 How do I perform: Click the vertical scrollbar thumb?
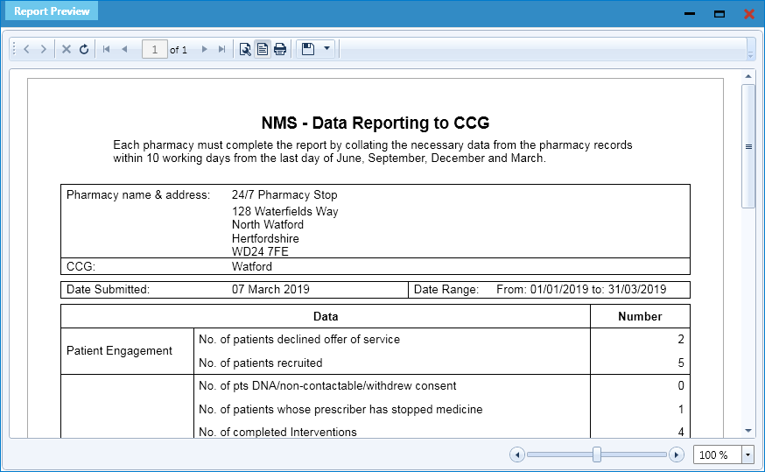click(x=748, y=146)
